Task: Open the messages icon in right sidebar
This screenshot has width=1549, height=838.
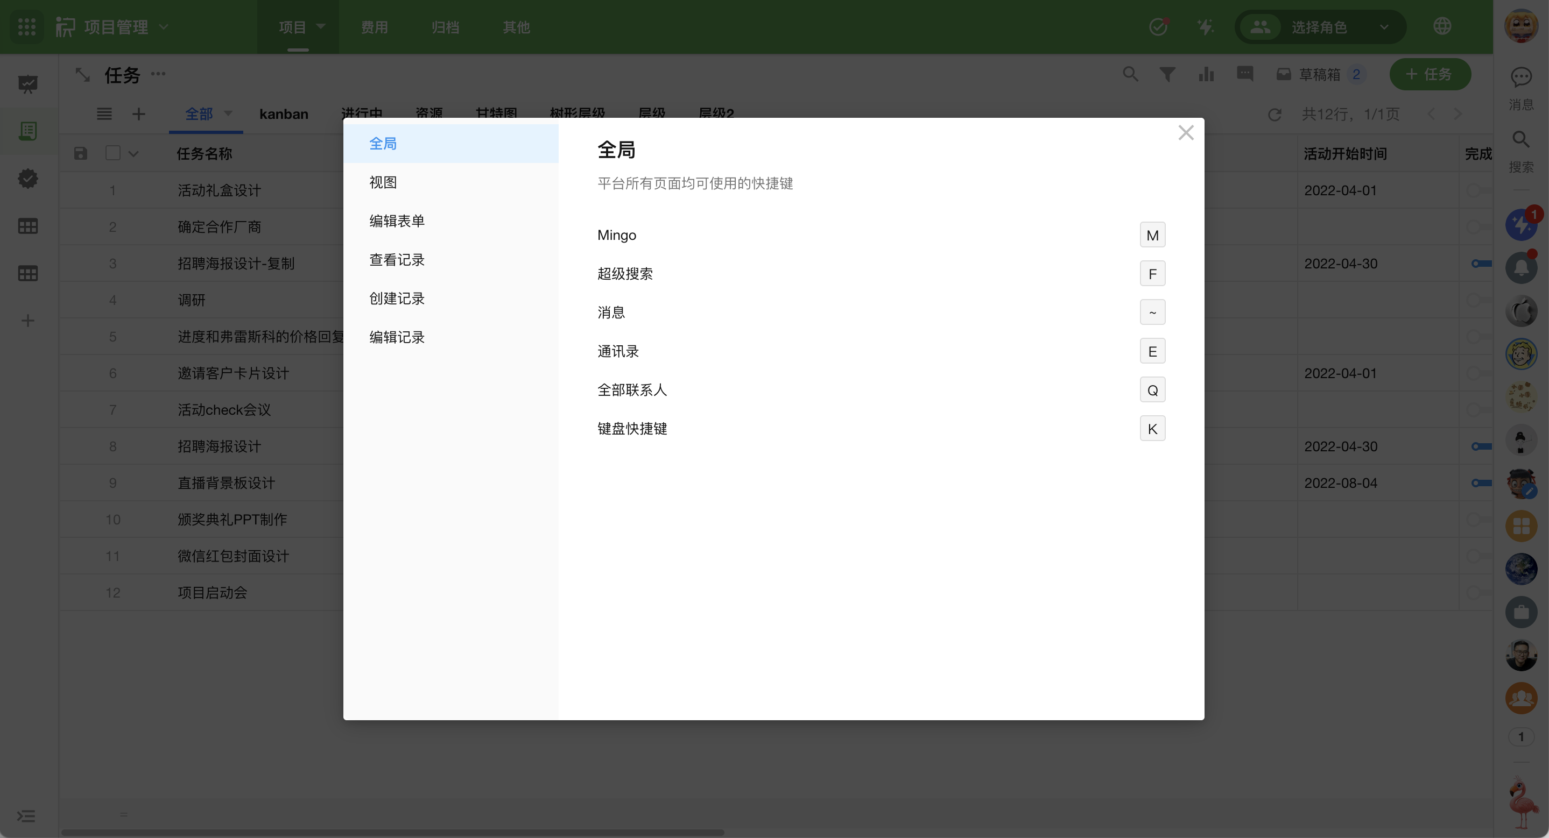Action: pyautogui.click(x=1520, y=77)
